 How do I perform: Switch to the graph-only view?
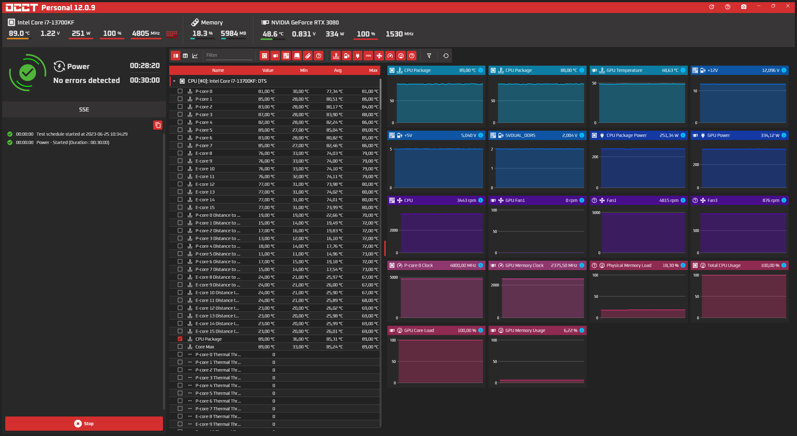(x=195, y=56)
